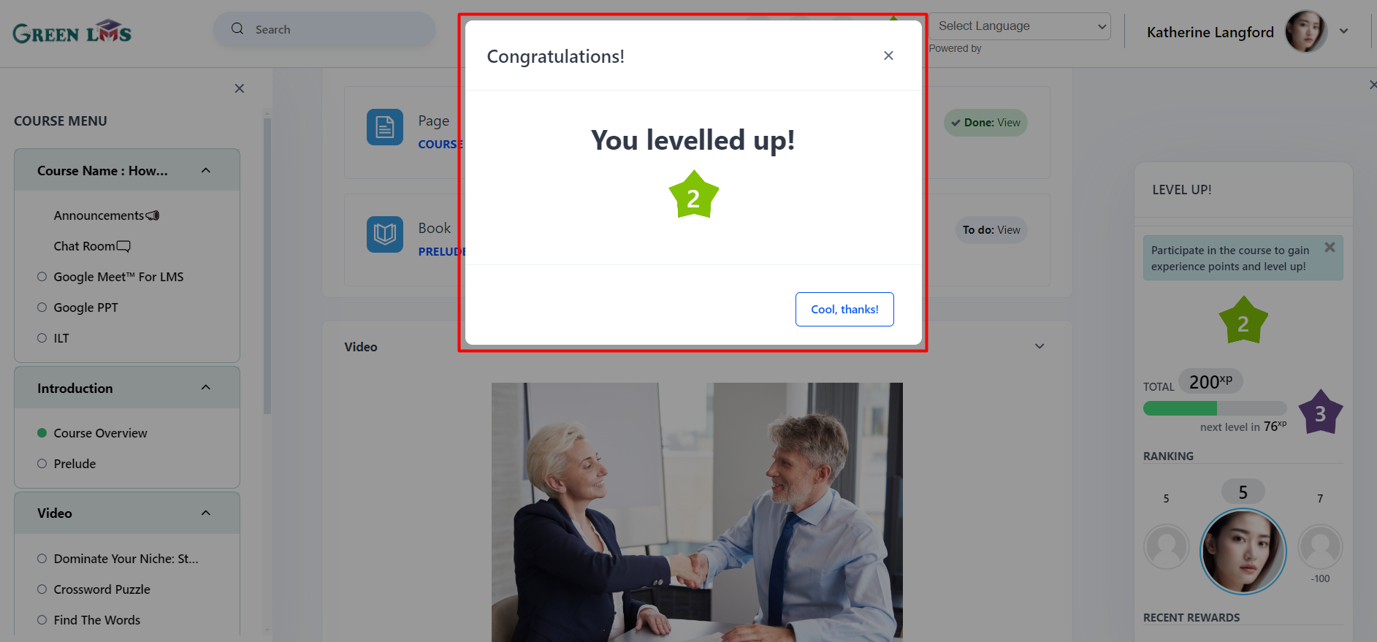Open the Book activity icon

tap(385, 234)
